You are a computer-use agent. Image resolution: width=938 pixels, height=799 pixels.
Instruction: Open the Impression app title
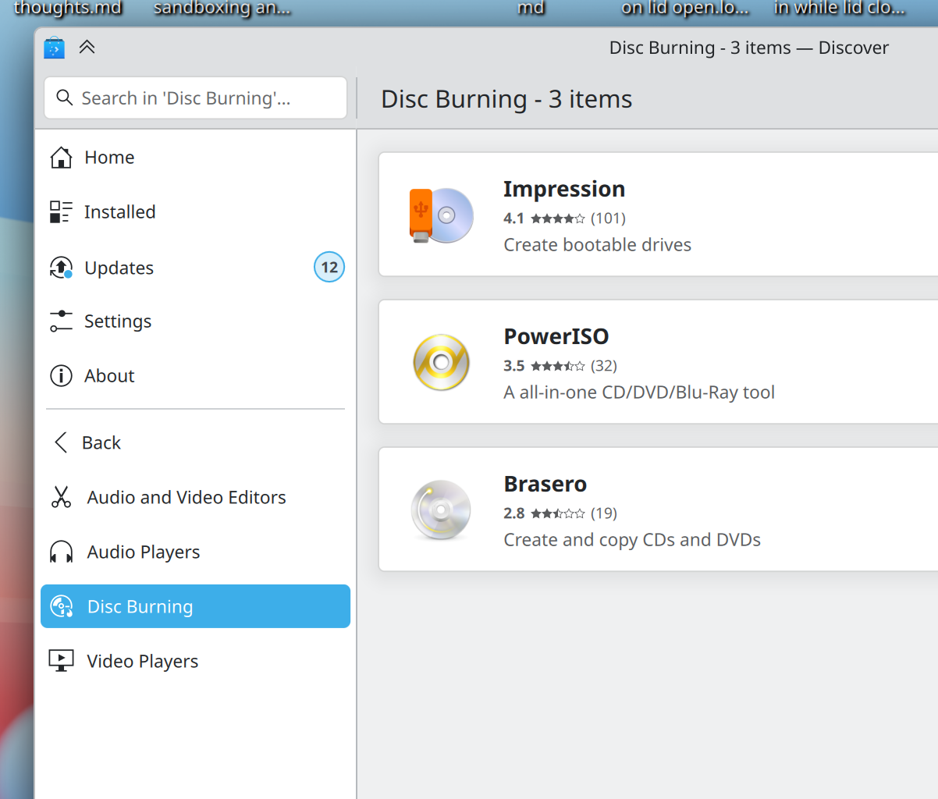click(563, 189)
